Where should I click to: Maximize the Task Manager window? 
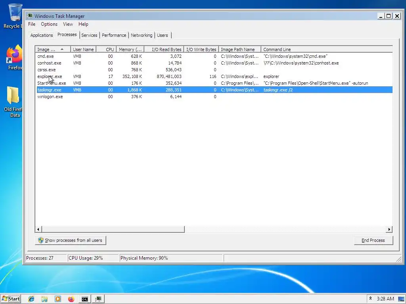pos(389,16)
